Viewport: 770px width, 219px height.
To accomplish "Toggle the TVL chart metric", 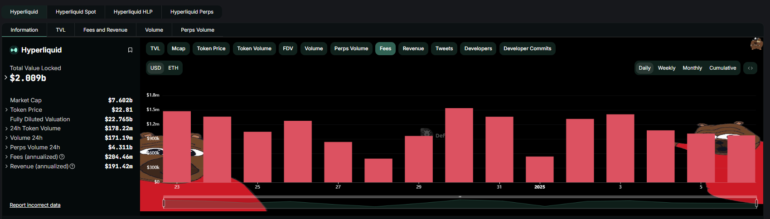I will coord(155,48).
